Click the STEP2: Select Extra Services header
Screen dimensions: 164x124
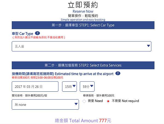click(83, 65)
